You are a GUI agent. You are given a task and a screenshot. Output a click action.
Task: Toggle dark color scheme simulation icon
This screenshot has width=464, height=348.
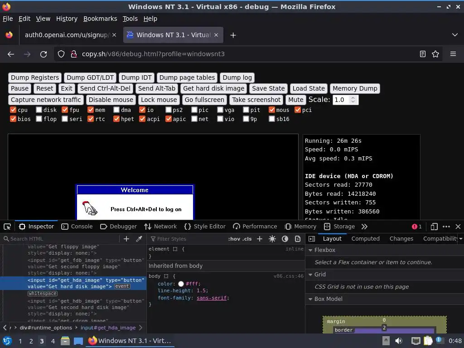coord(285,239)
